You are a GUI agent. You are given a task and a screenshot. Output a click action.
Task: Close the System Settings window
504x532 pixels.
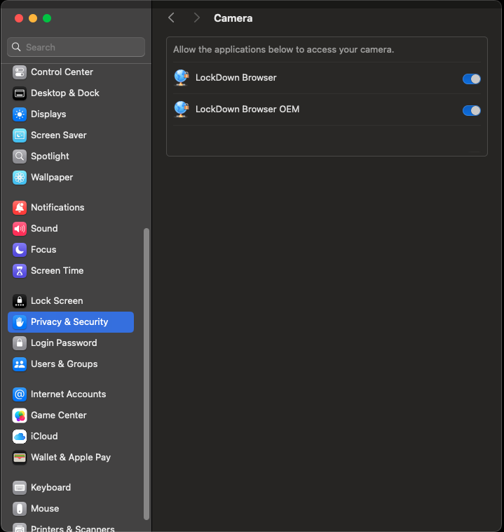click(x=19, y=18)
